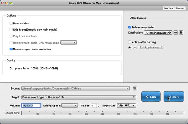
Task: Decrease copies with stepper down arrow
Action: 98,107
